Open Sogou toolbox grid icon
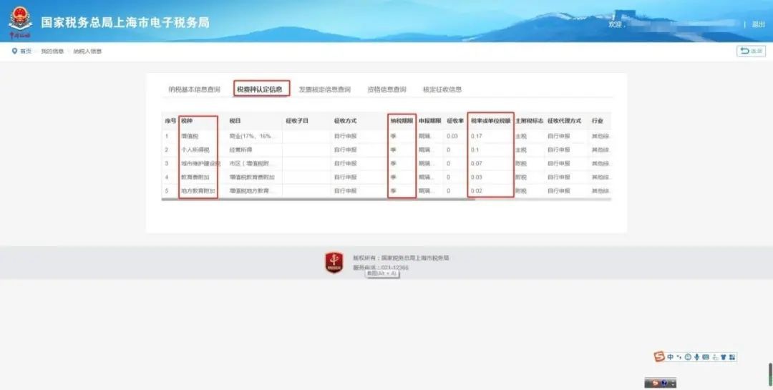Screen dimensions: 773x390 731,356
